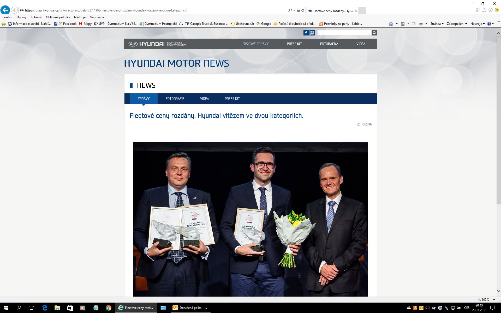Open GVP - Gymnázium Na Vítě bookmark

[x=116, y=24]
